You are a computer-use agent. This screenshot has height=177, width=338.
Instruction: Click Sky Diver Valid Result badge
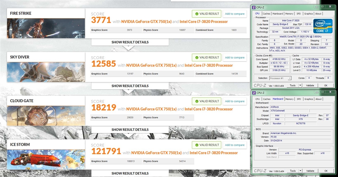[x=207, y=57]
